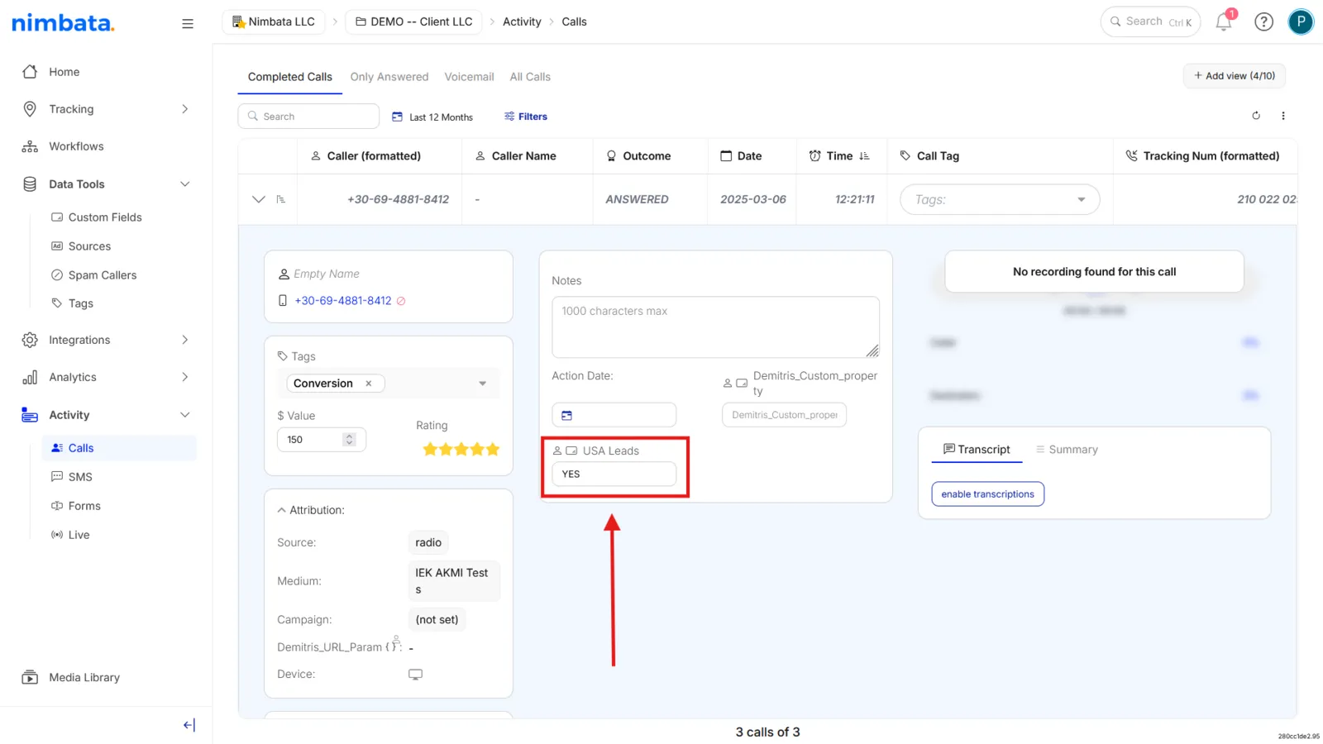Open the user profile avatar P
The width and height of the screenshot is (1323, 744).
(x=1301, y=22)
